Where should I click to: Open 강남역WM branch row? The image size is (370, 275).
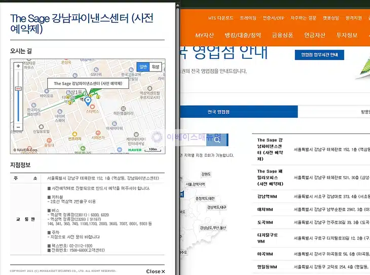click(x=311, y=196)
